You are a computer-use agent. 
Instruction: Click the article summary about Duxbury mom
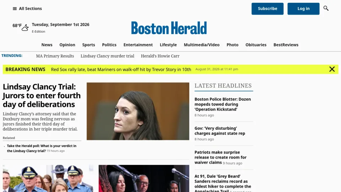(x=40, y=122)
